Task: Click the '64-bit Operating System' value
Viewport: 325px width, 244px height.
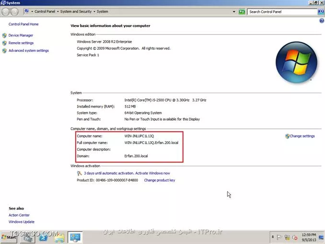Action: tap(143, 113)
